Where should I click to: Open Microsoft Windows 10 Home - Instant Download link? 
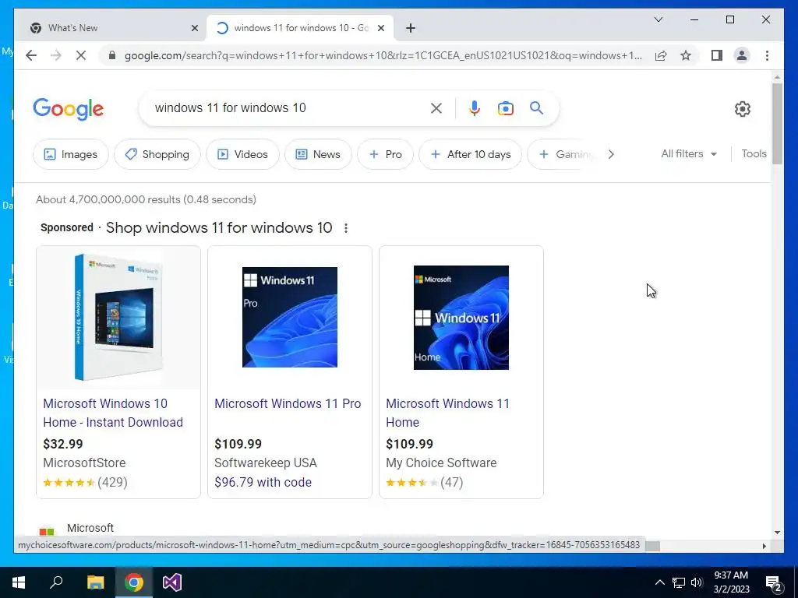(x=113, y=413)
